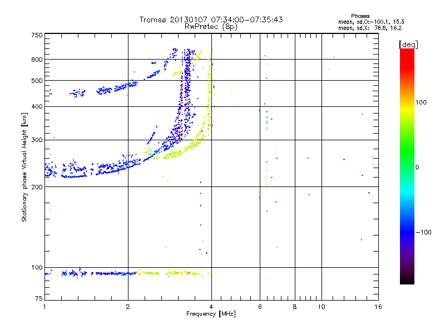
Task: Click the 750 height axis label
Action: point(37,35)
